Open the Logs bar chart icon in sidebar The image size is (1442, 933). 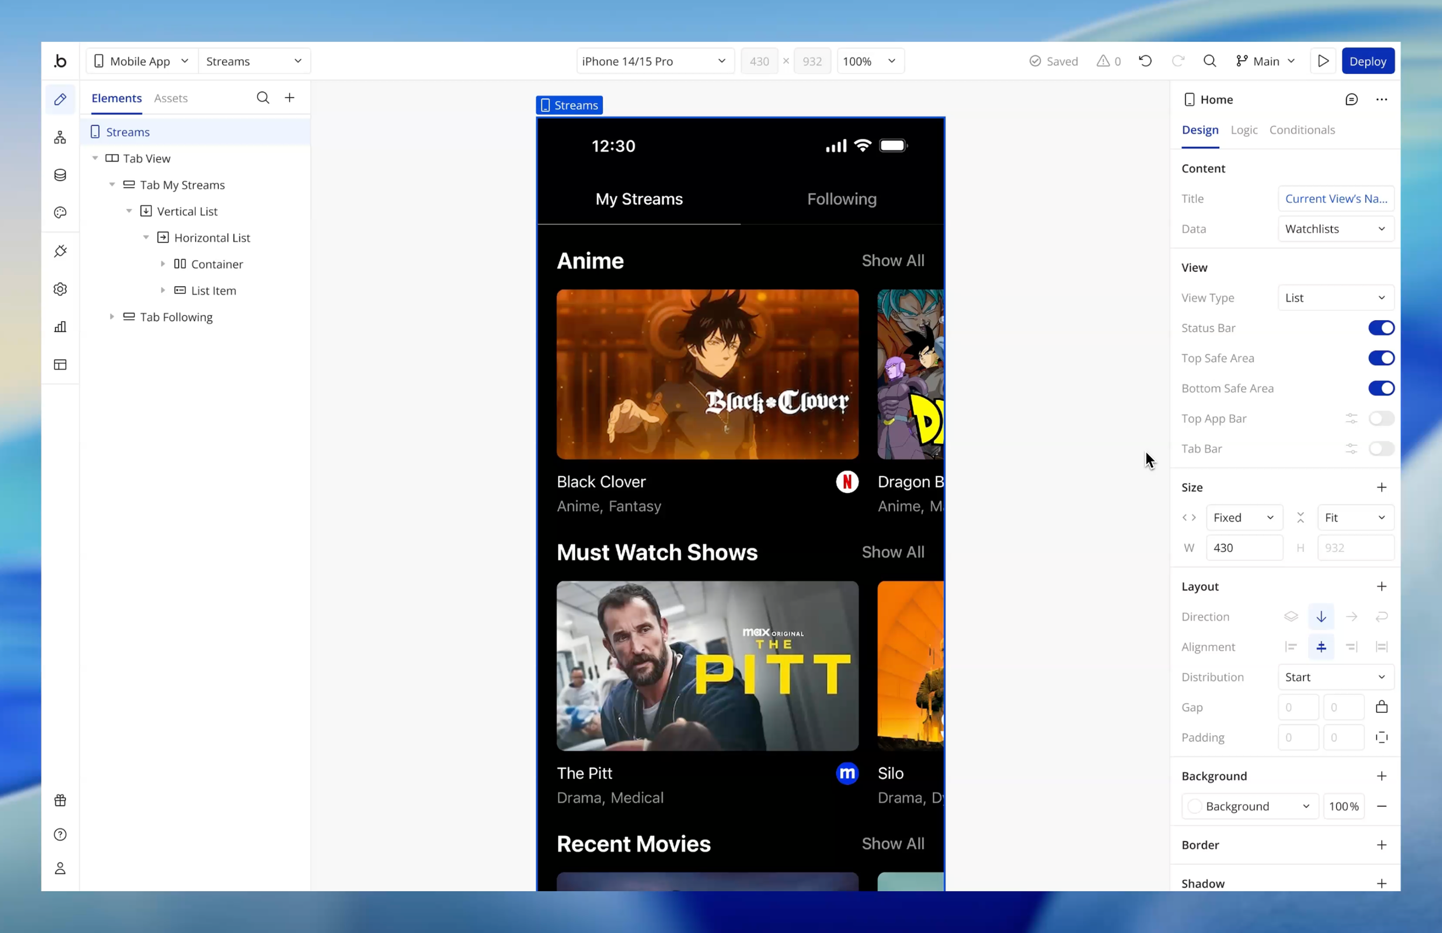click(x=60, y=327)
